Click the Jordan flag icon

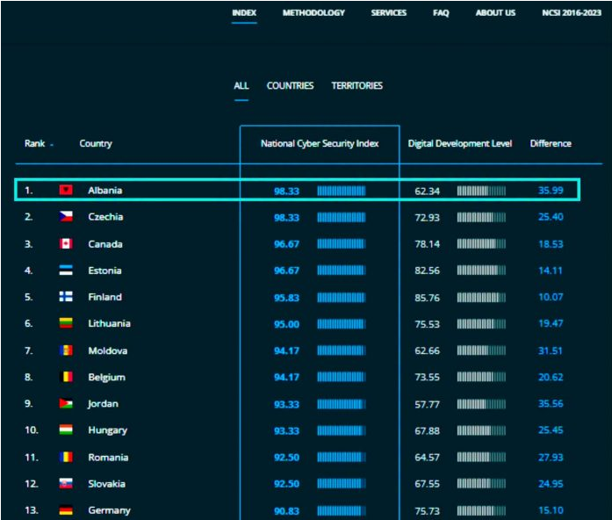tap(66, 403)
